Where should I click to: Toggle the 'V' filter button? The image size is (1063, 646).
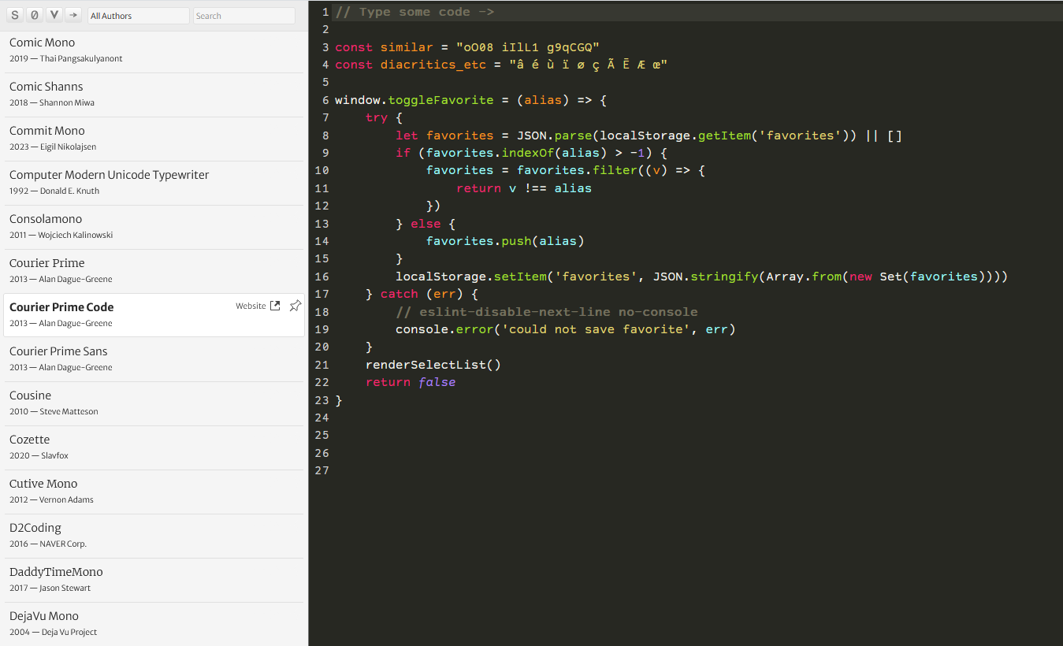tap(54, 15)
